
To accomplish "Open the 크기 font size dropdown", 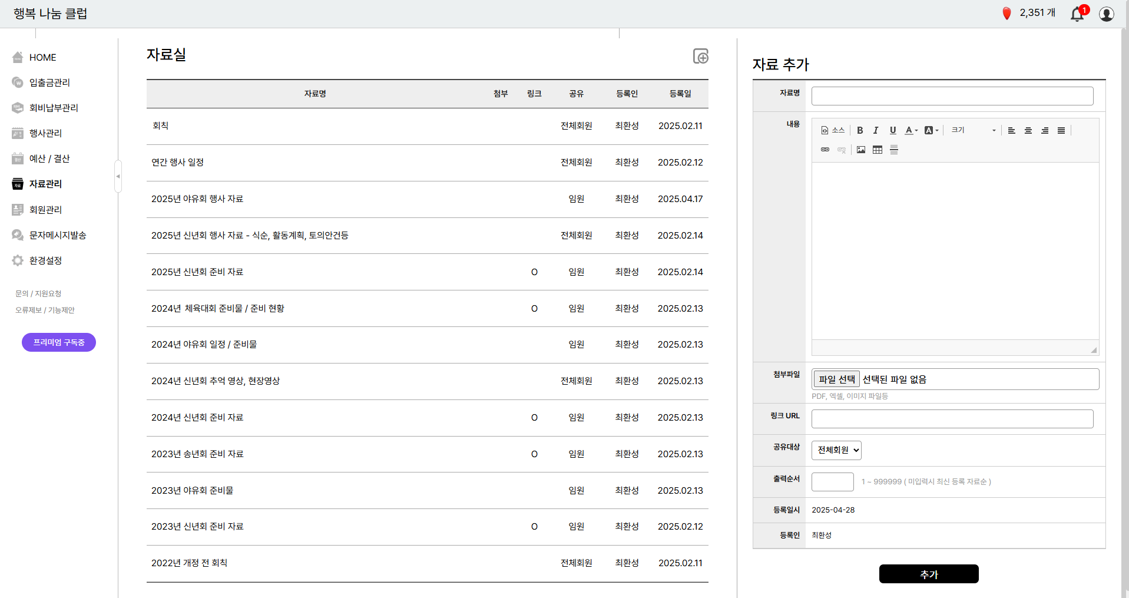I will [973, 130].
